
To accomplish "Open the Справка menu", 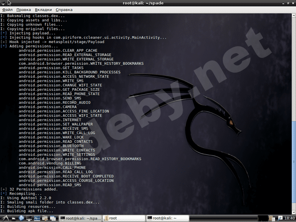I will pos(64,9).
